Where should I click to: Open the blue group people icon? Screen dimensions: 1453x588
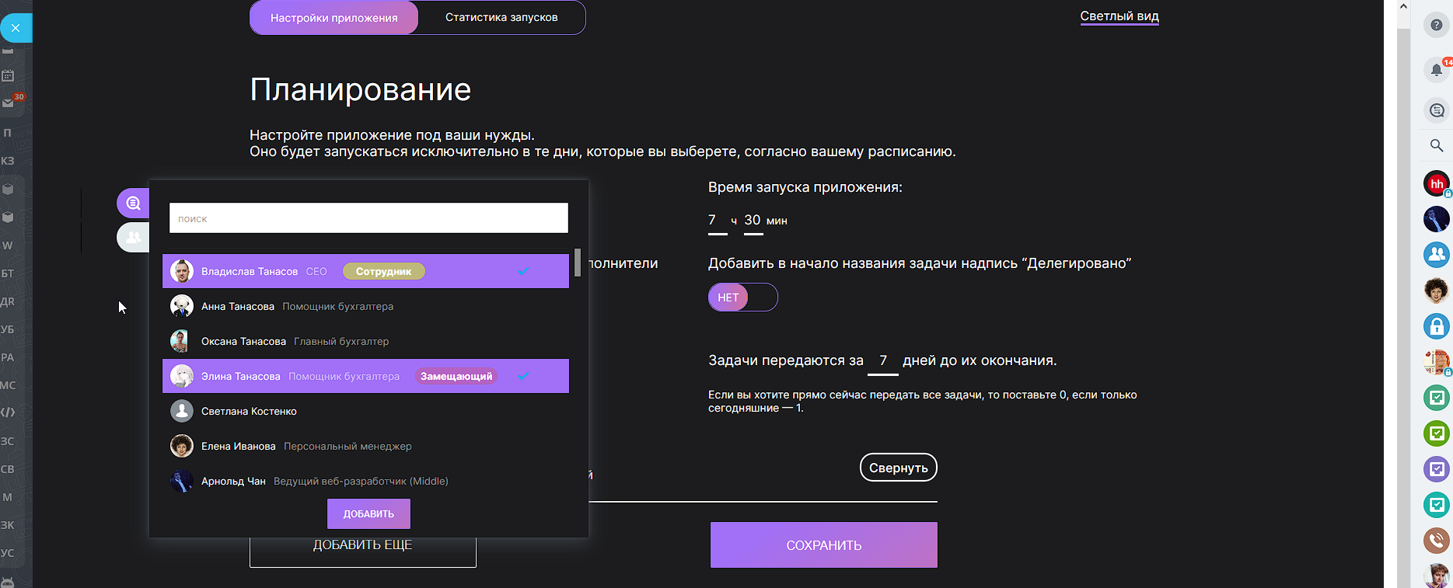click(1436, 255)
